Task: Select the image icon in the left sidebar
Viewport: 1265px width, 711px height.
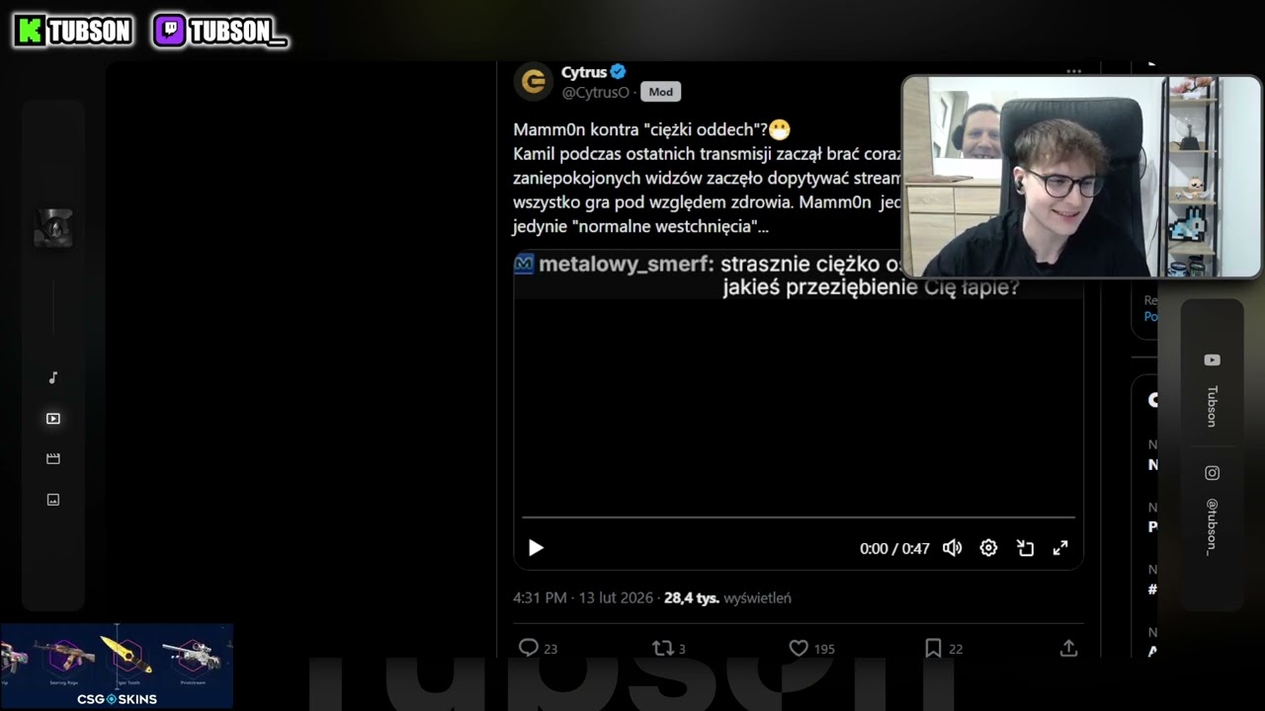Action: [x=53, y=500]
